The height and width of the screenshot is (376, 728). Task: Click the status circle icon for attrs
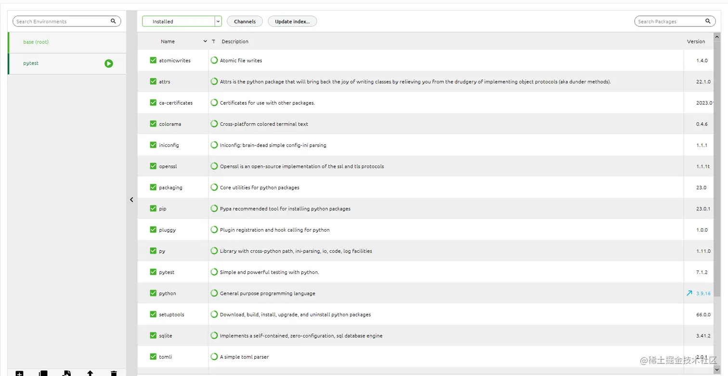(214, 81)
